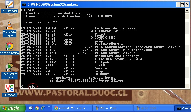
Task: Switch to the dir oe - Paint taskbar window
Action: (154, 108)
